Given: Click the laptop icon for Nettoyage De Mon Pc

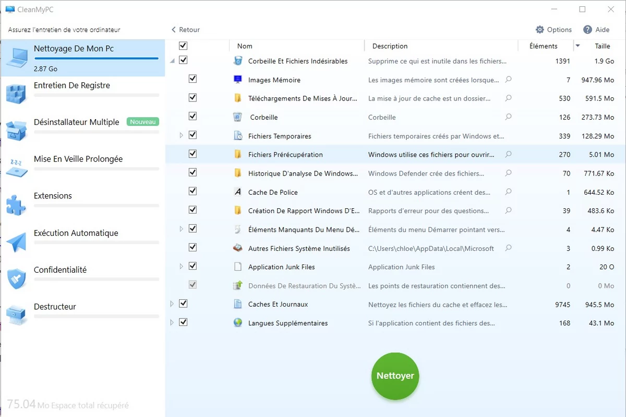Looking at the screenshot, I should pyautogui.click(x=17, y=58).
